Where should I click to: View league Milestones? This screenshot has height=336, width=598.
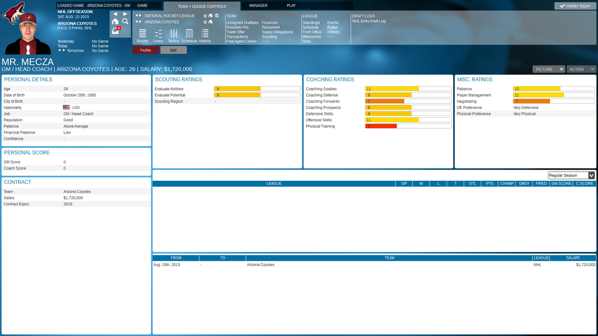[312, 37]
